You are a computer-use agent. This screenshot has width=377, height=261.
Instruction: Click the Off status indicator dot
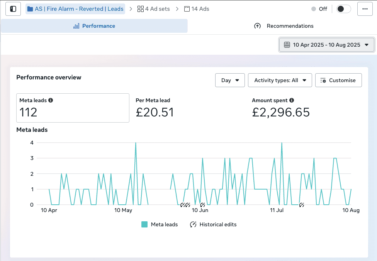point(314,9)
